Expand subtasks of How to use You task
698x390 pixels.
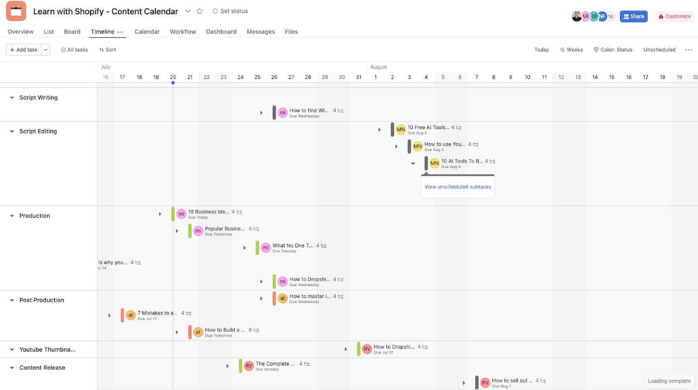tap(396, 147)
